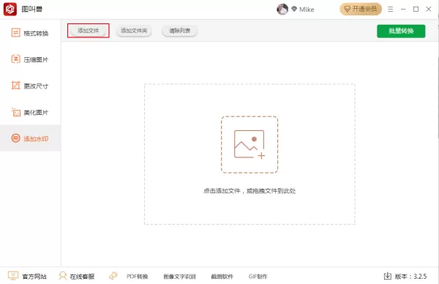
Task: Click the 版本：3.2.5 version text
Action: pos(410,277)
